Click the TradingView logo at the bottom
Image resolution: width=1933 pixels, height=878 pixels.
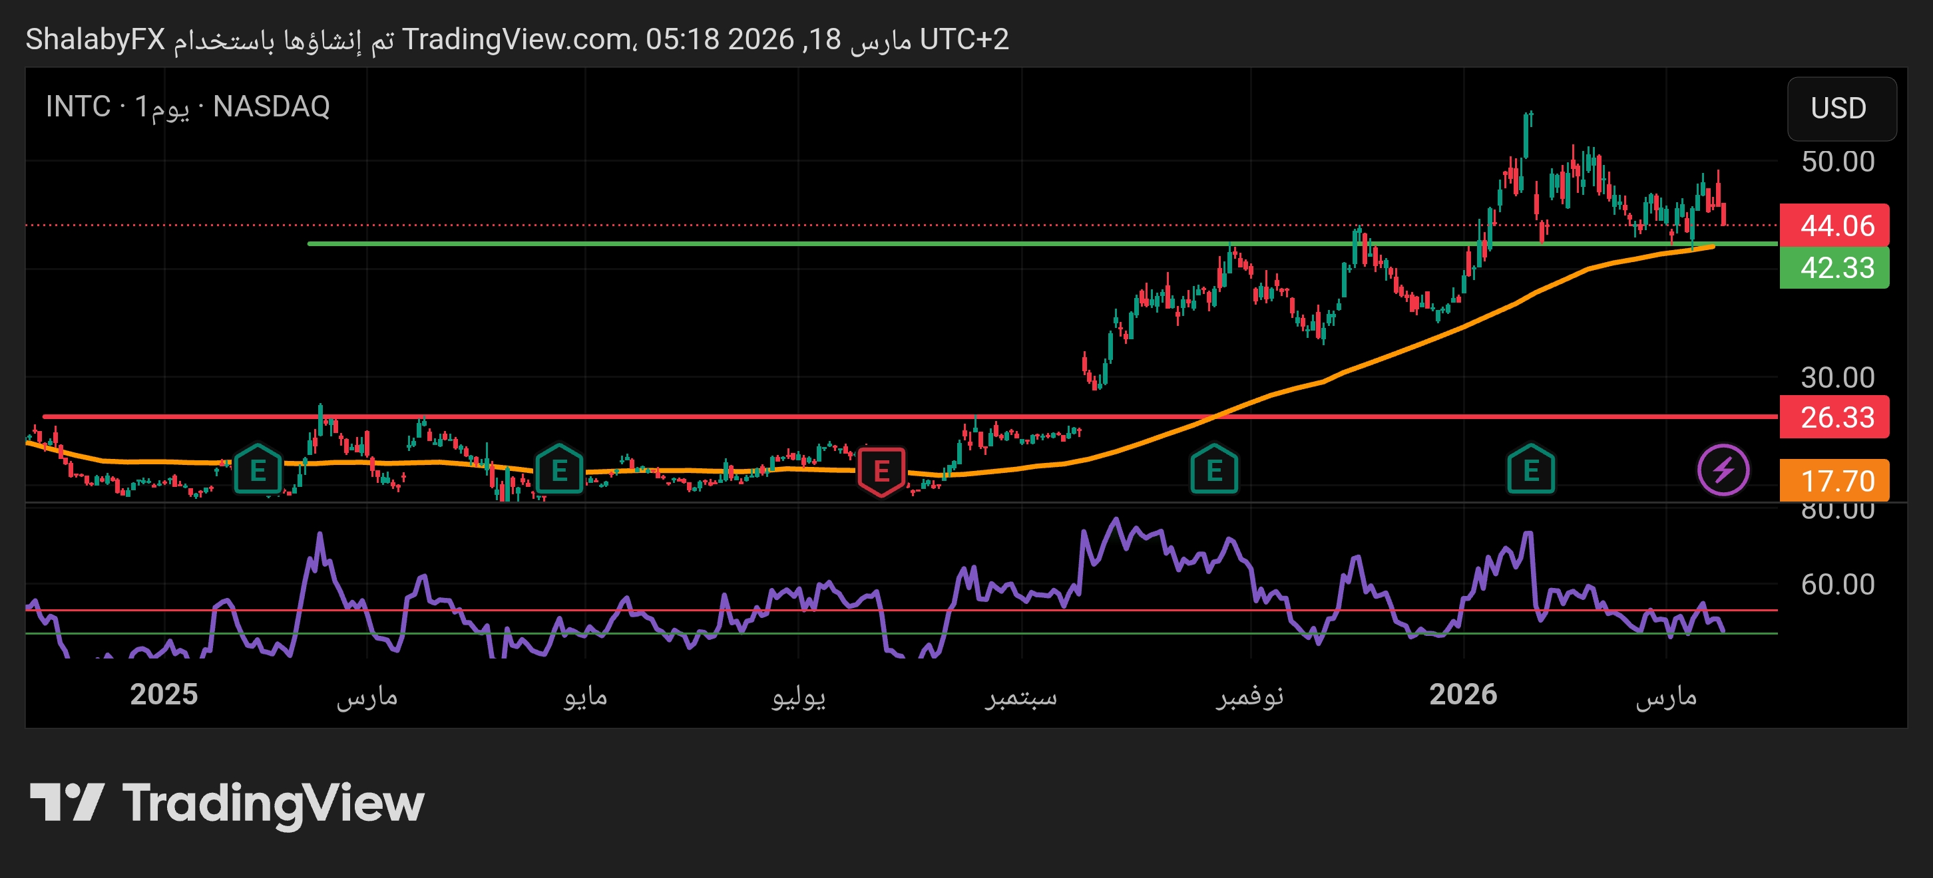click(x=226, y=803)
